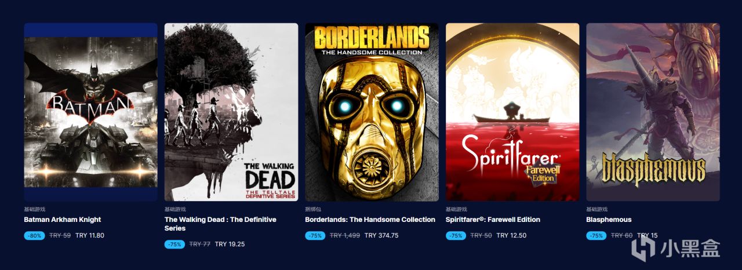Open Borderlands Handsome Collection cover image

(372, 112)
